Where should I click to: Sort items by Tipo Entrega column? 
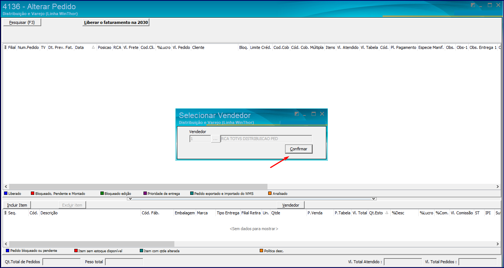228,213
